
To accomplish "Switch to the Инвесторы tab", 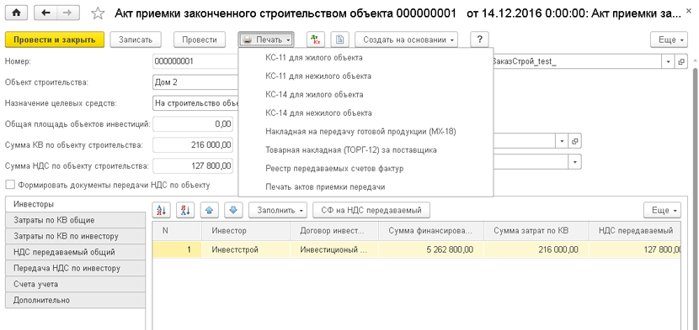I will pyautogui.click(x=75, y=204).
